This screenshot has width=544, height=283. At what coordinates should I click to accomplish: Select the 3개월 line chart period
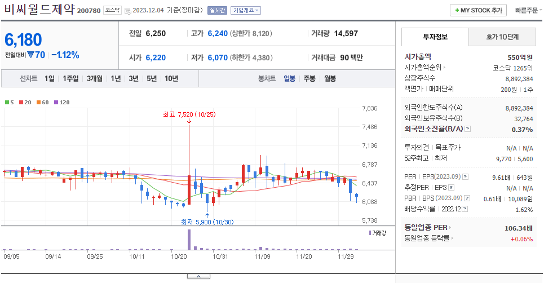[94, 79]
